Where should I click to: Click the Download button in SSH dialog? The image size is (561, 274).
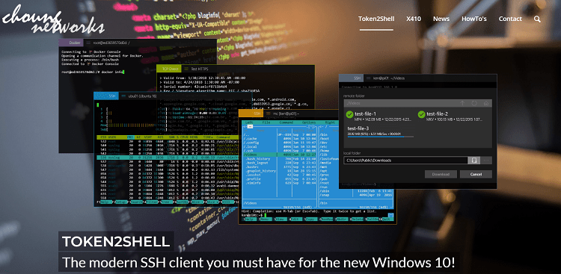[441, 175]
